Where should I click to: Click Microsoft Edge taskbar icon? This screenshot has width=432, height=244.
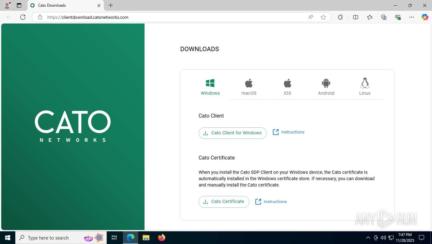click(131, 238)
